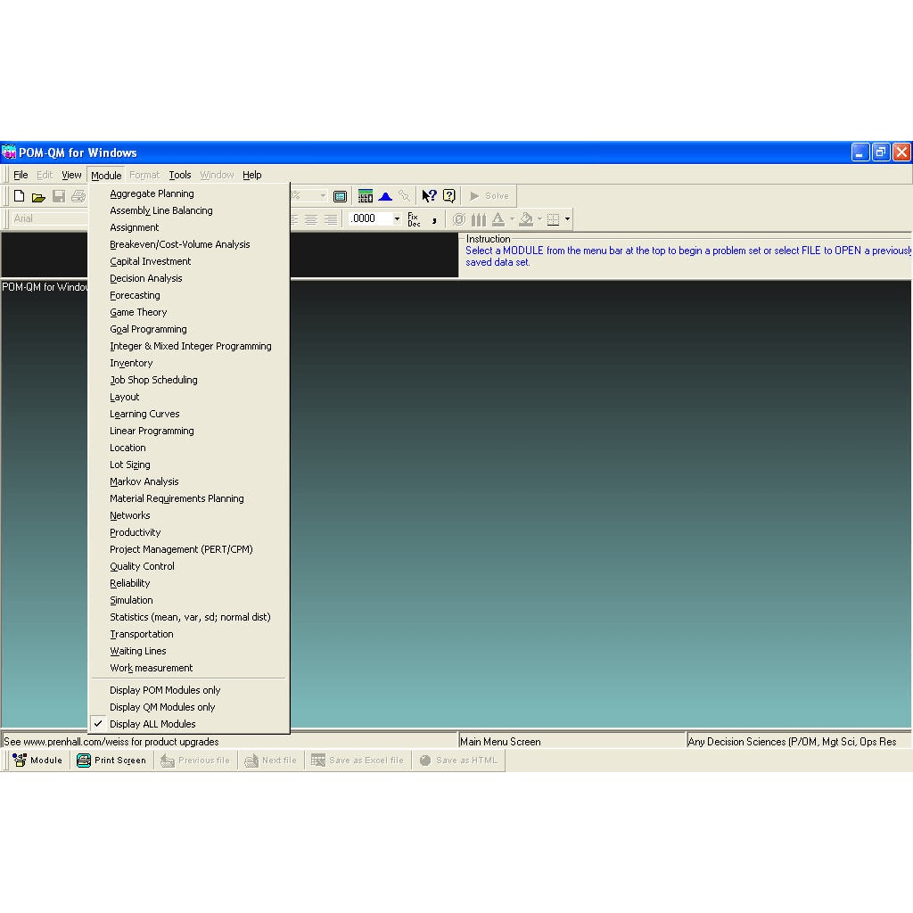Open the help question bubble icon
913x913 pixels.
point(449,196)
